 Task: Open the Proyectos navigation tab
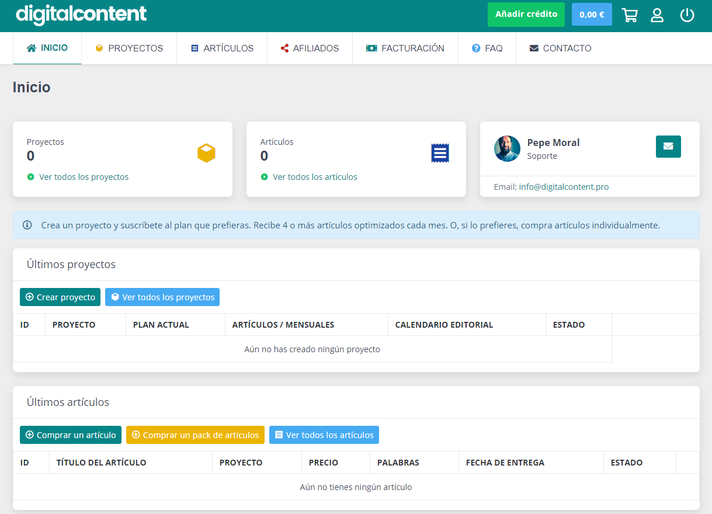click(129, 48)
